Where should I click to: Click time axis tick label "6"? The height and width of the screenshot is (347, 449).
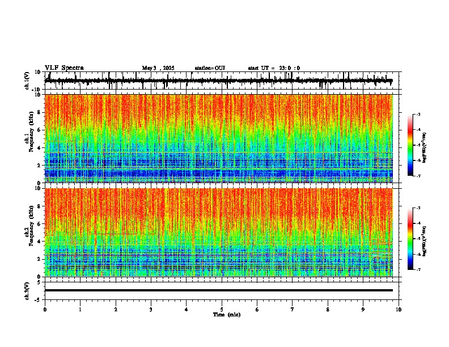tap(257, 310)
